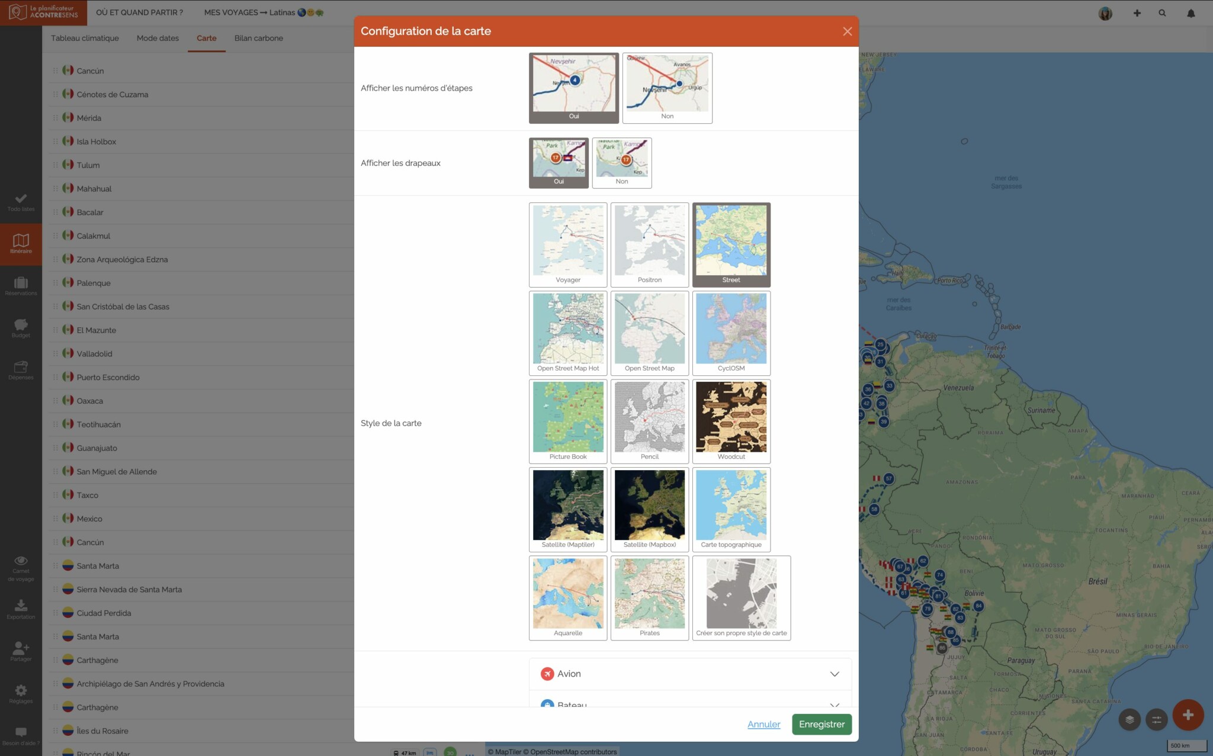The height and width of the screenshot is (756, 1213).
Task: Click San Cristóbal de las Casas row
Action: click(x=201, y=306)
